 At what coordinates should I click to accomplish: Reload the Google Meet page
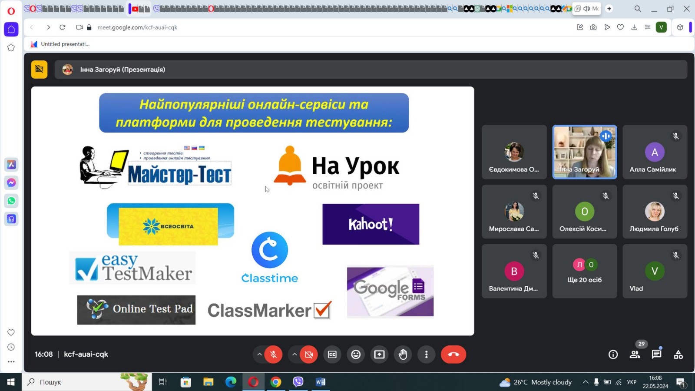click(x=63, y=27)
